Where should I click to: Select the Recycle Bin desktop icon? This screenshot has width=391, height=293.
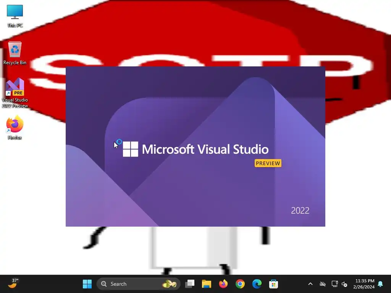(x=15, y=53)
